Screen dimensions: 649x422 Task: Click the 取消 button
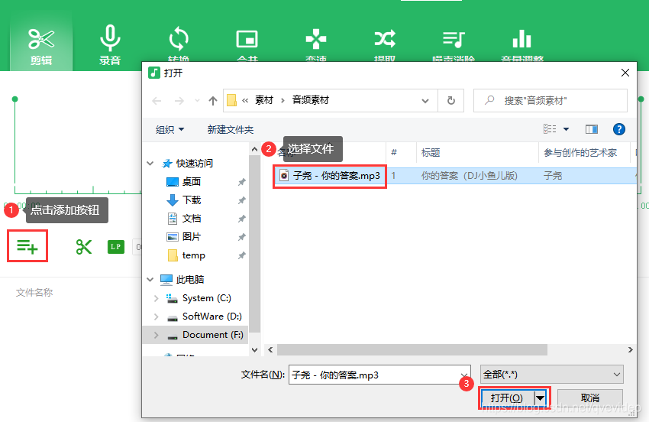(x=590, y=398)
